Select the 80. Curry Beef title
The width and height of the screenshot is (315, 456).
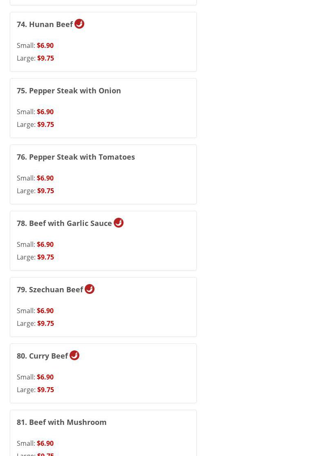(42, 356)
